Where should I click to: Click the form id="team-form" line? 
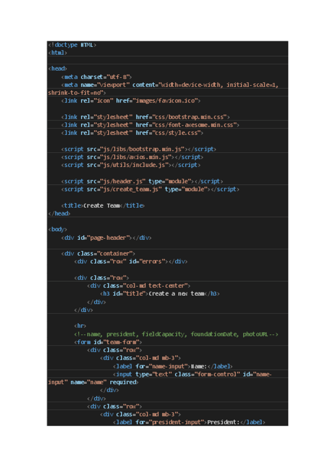click(108, 342)
